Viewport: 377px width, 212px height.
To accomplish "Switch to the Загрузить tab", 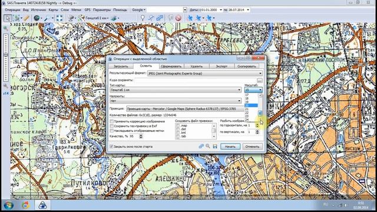I will click(x=121, y=66).
